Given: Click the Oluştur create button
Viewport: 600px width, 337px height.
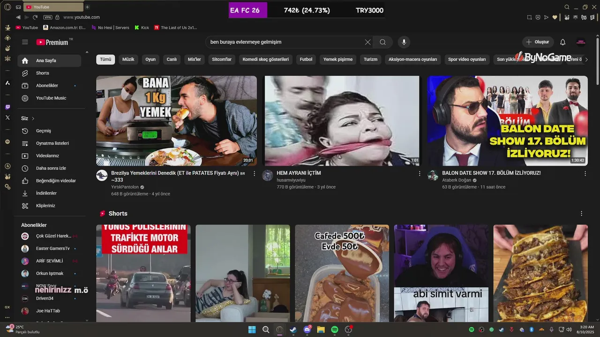Looking at the screenshot, I should coord(538,42).
